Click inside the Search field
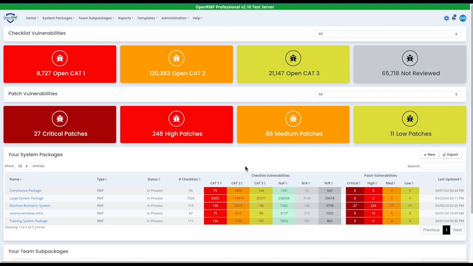 click(443, 166)
